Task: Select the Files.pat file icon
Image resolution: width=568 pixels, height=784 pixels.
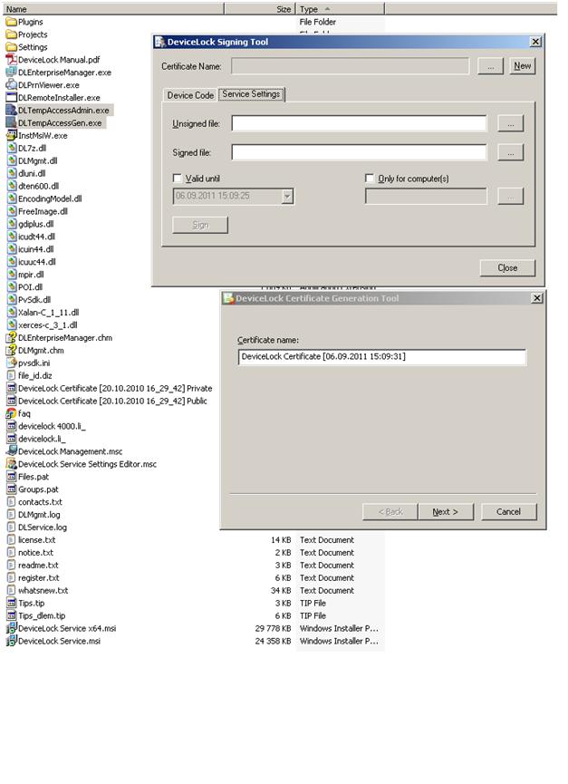Action: click(x=11, y=477)
